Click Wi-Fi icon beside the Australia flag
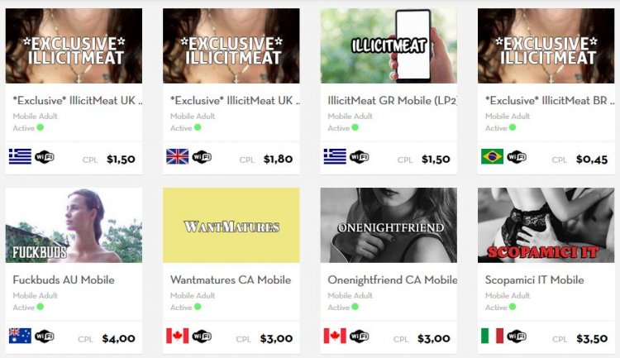The image size is (620, 358). point(45,337)
